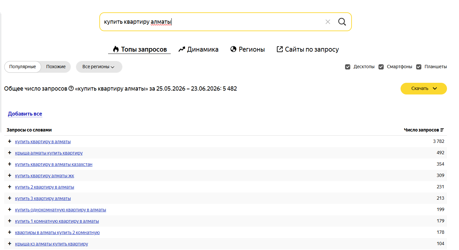Click the count value 354
The width and height of the screenshot is (459, 250).
pyautogui.click(x=440, y=164)
